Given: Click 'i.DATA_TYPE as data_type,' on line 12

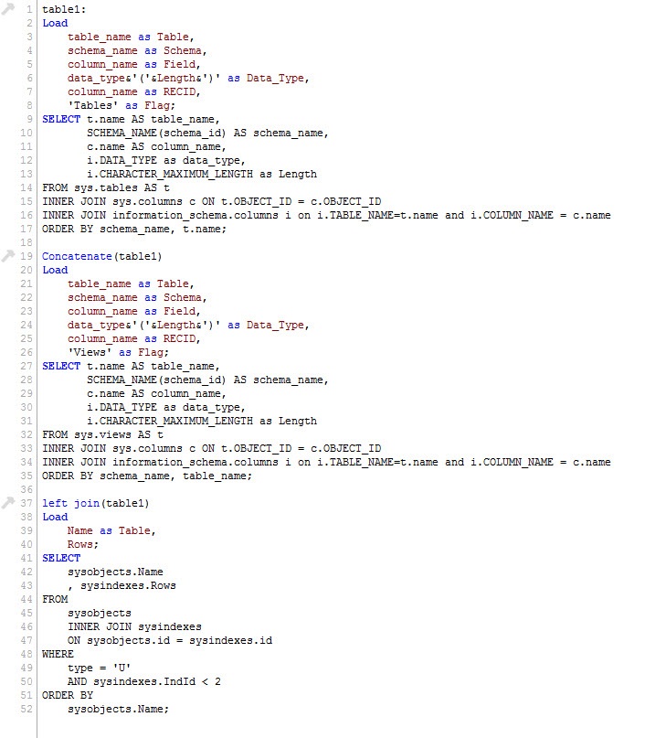Looking at the screenshot, I should tap(166, 161).
